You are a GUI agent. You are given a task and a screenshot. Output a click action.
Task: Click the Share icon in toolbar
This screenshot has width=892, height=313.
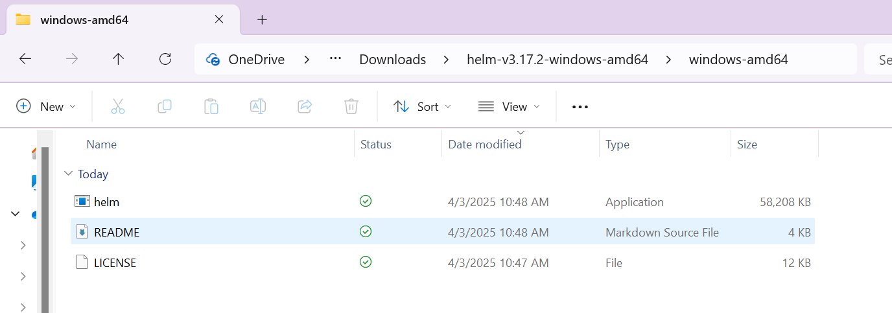[305, 106]
